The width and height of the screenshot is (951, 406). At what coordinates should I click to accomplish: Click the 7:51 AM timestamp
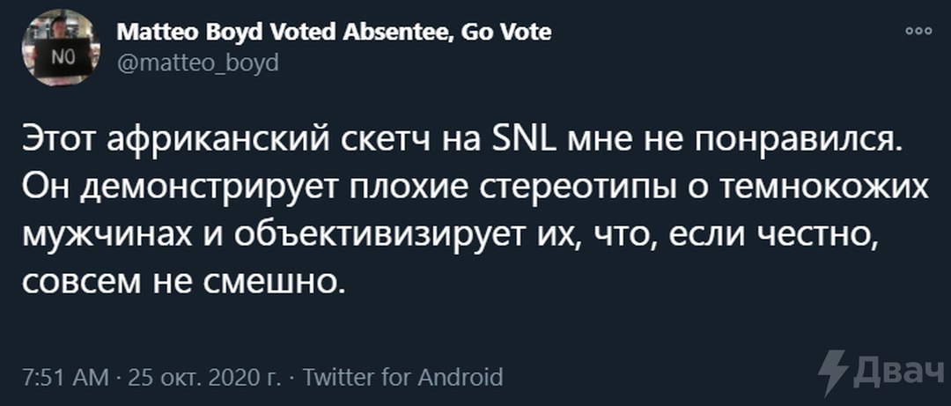[x=66, y=378]
